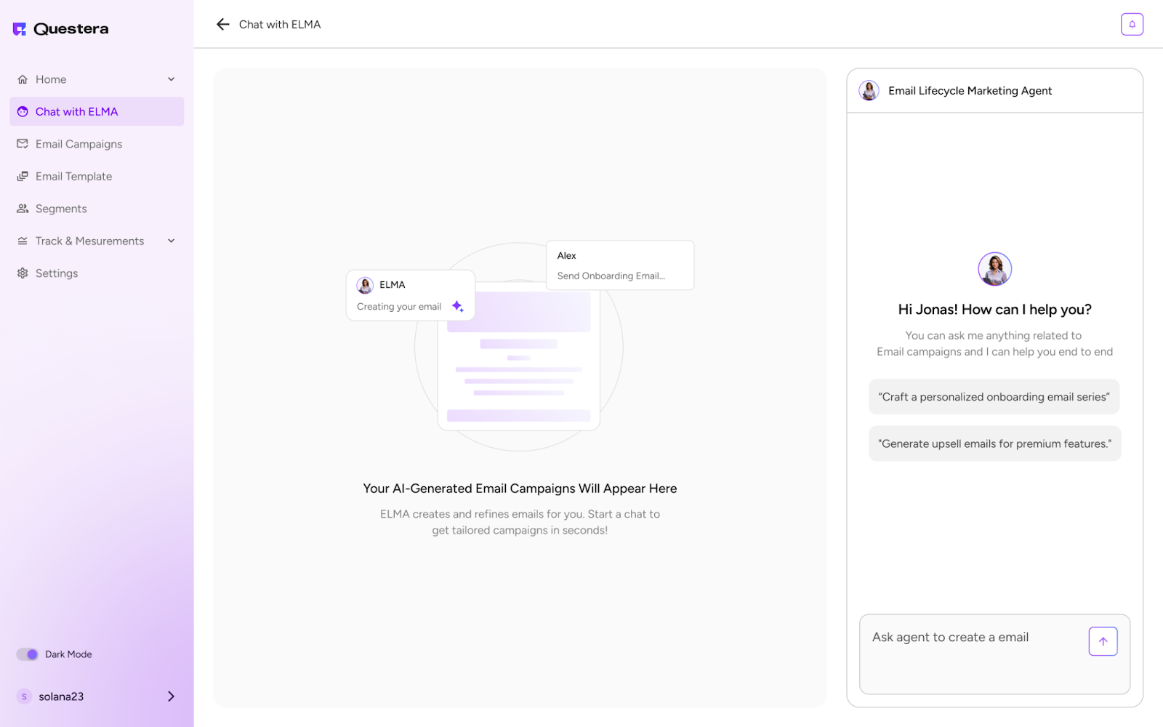This screenshot has height=727, width=1163.
Task: Click the Email Template icon
Action: 23,177
